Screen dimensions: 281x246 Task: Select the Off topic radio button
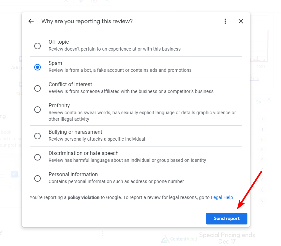37,46
